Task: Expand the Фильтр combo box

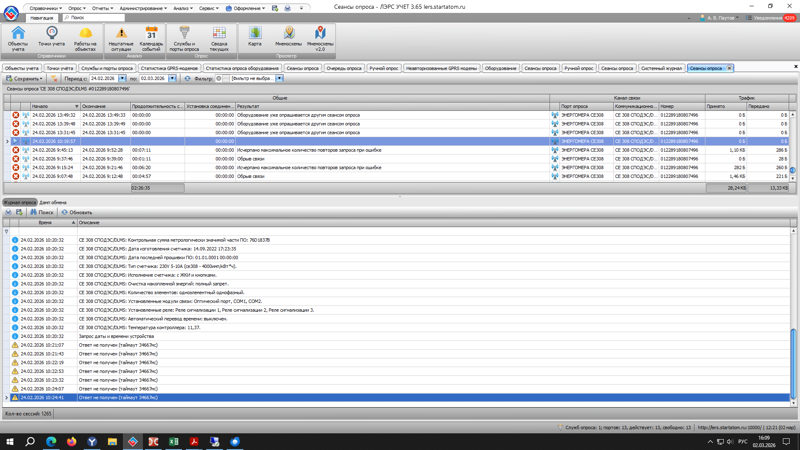Action: (x=280, y=78)
